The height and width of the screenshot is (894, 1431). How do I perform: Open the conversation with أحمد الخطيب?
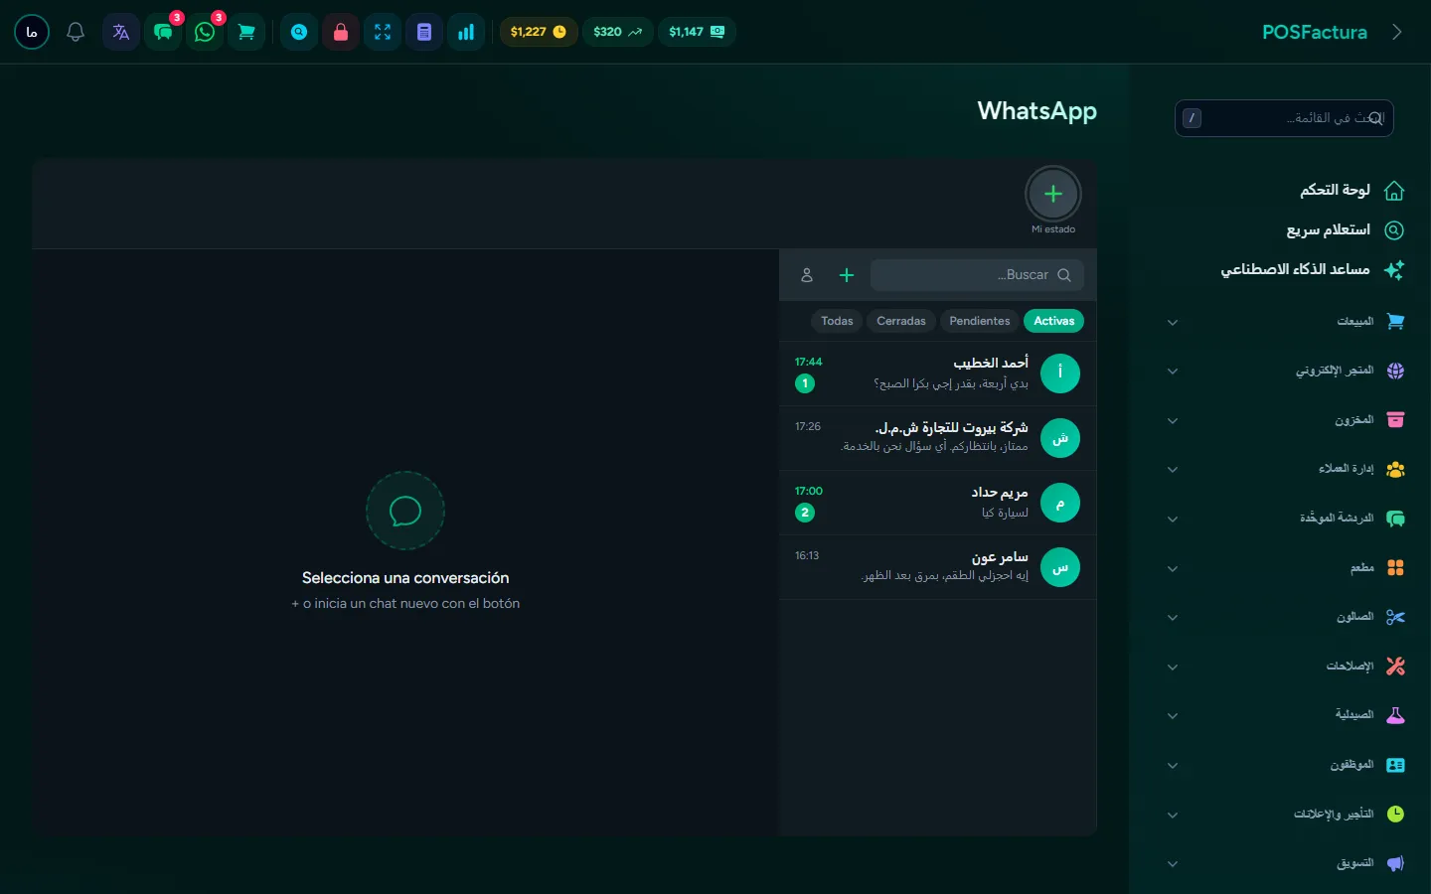pos(938,373)
